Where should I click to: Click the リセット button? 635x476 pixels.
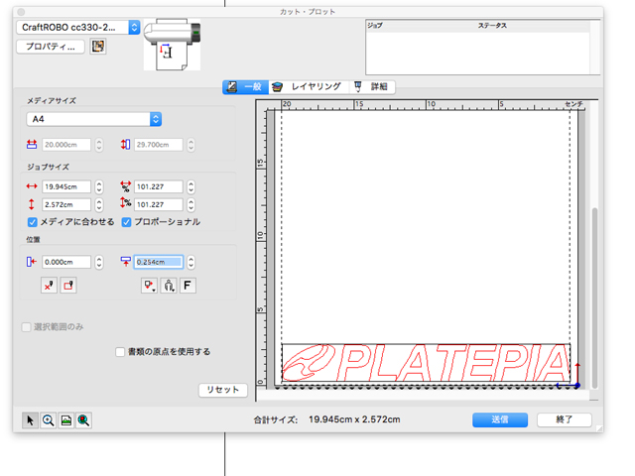pos(222,390)
